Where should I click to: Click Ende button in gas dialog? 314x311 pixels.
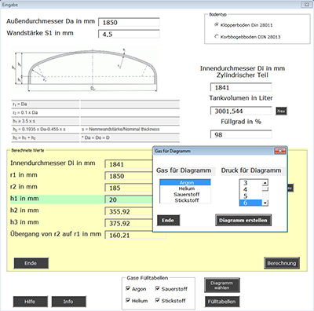[168, 220]
